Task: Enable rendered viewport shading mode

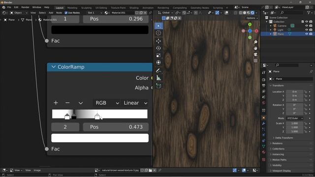Action: coord(252,13)
